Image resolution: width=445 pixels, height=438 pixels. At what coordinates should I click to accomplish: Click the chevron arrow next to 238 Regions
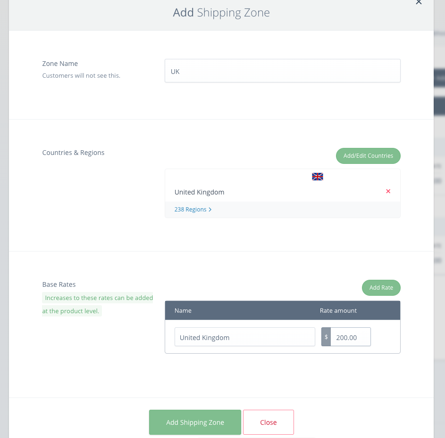pyautogui.click(x=210, y=209)
